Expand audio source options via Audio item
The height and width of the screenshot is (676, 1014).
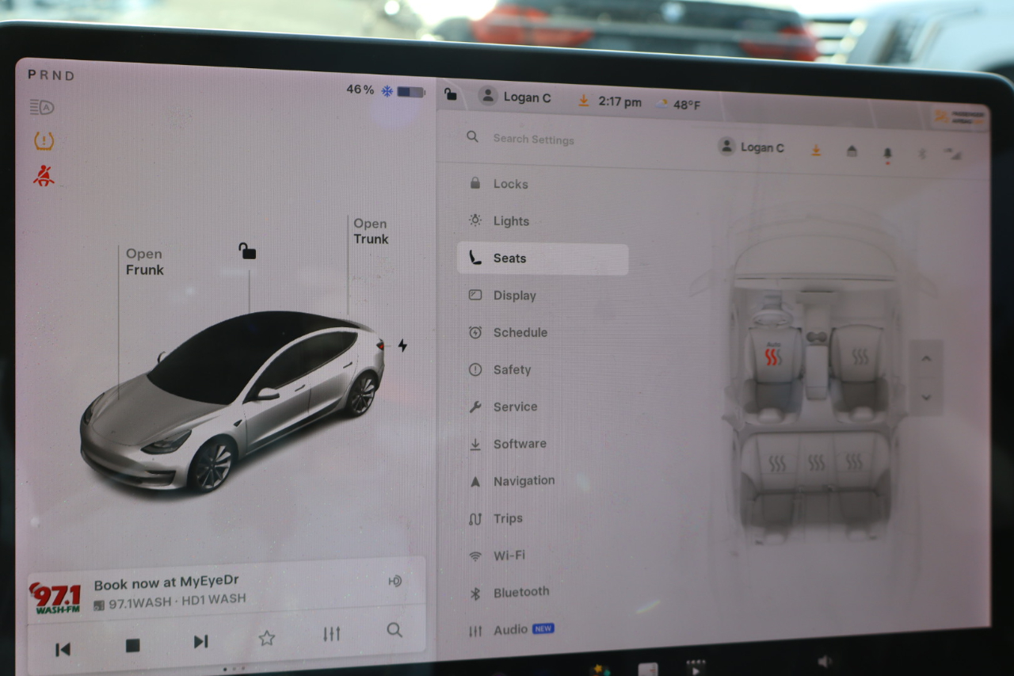tap(511, 628)
